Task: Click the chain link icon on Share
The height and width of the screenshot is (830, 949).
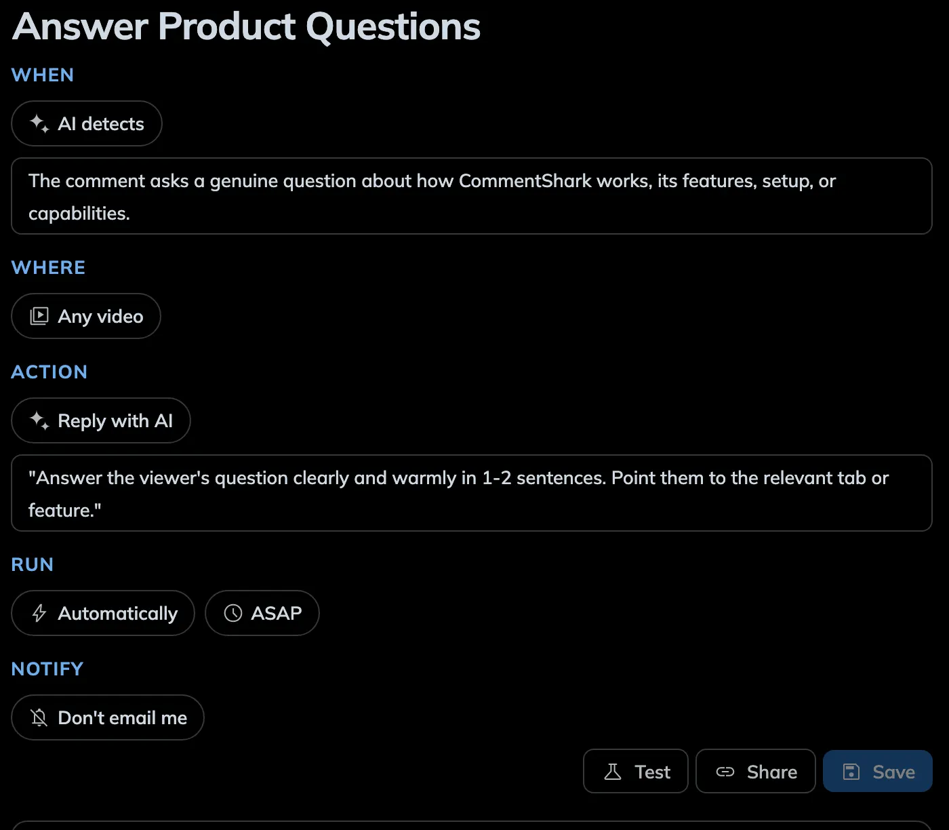Action: 725,772
